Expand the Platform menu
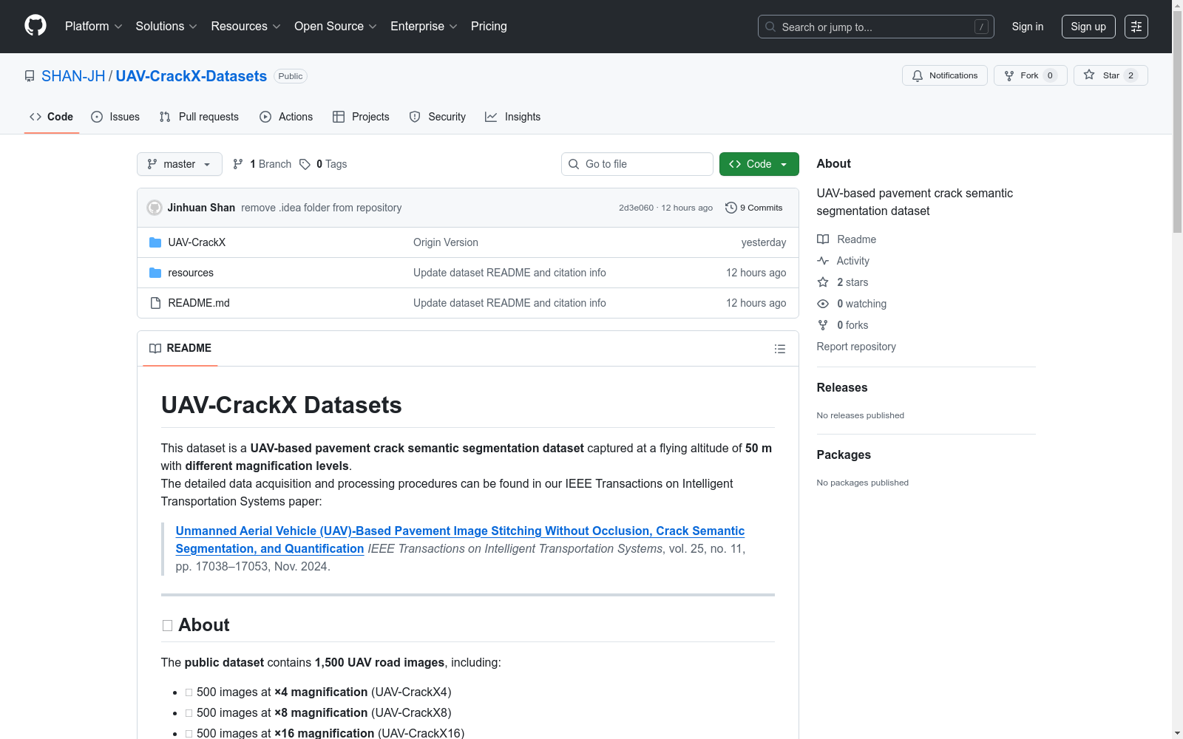The image size is (1183, 739). click(x=94, y=27)
